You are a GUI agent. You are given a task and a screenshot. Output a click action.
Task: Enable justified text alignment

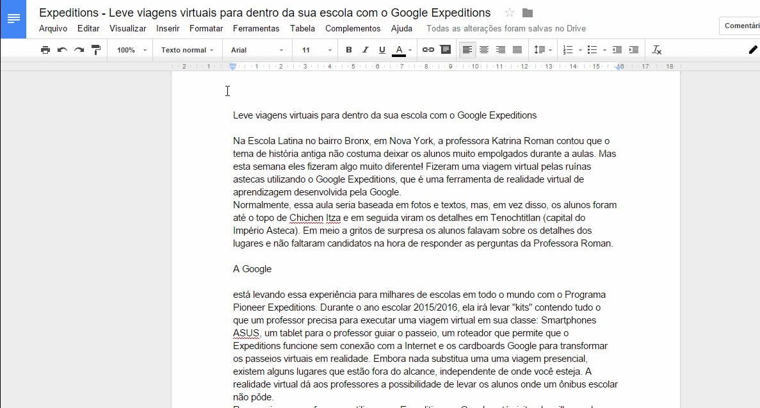tap(517, 50)
